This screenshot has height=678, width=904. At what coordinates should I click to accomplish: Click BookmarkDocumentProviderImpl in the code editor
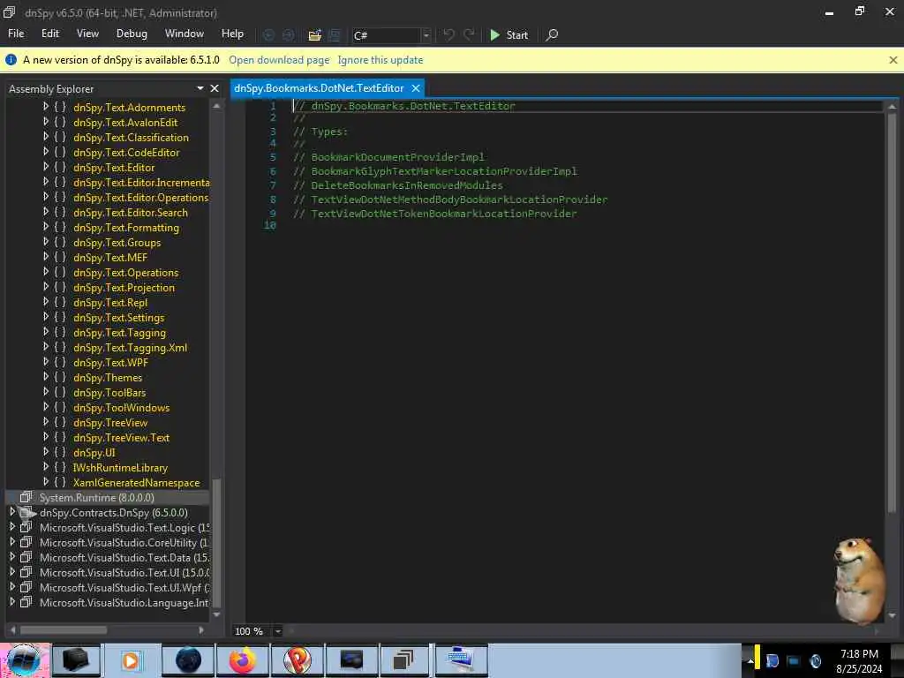[x=398, y=157]
